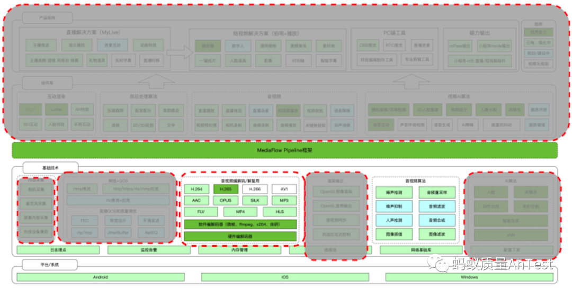The width and height of the screenshot is (572, 289).
Task: Select the 2D/3D贴图 box
Action: pyautogui.click(x=144, y=125)
